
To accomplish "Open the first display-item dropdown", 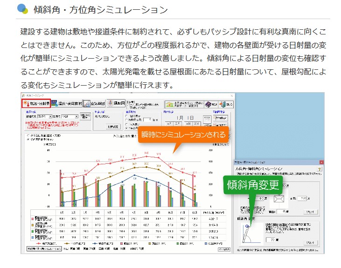I will pos(45,116).
